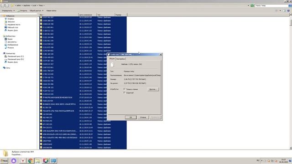Click the Local segment in the address bar
The height and width of the screenshot is (164, 292).
(x=34, y=5)
